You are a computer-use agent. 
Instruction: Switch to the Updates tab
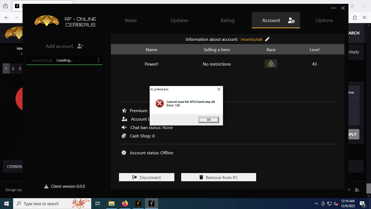click(x=179, y=20)
